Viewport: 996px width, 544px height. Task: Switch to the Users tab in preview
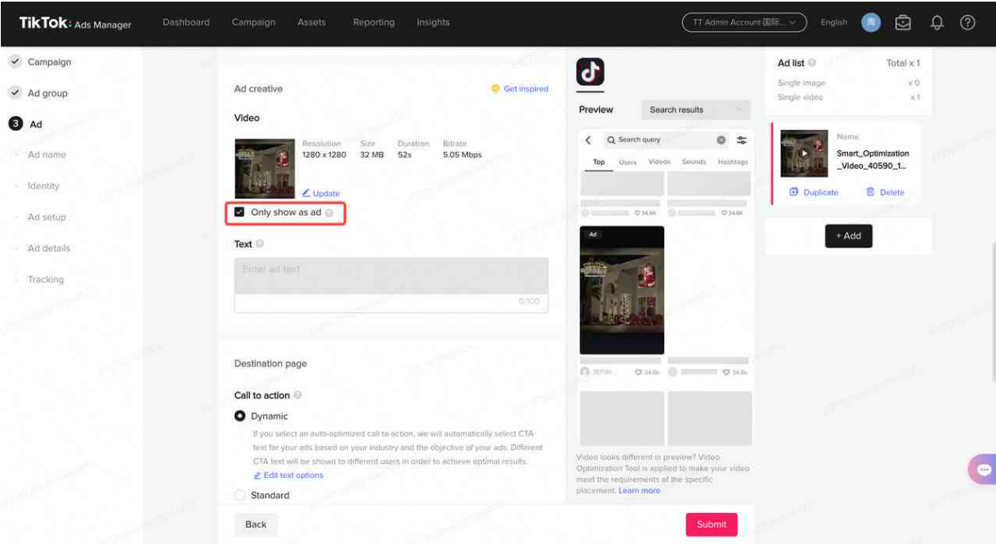(628, 163)
